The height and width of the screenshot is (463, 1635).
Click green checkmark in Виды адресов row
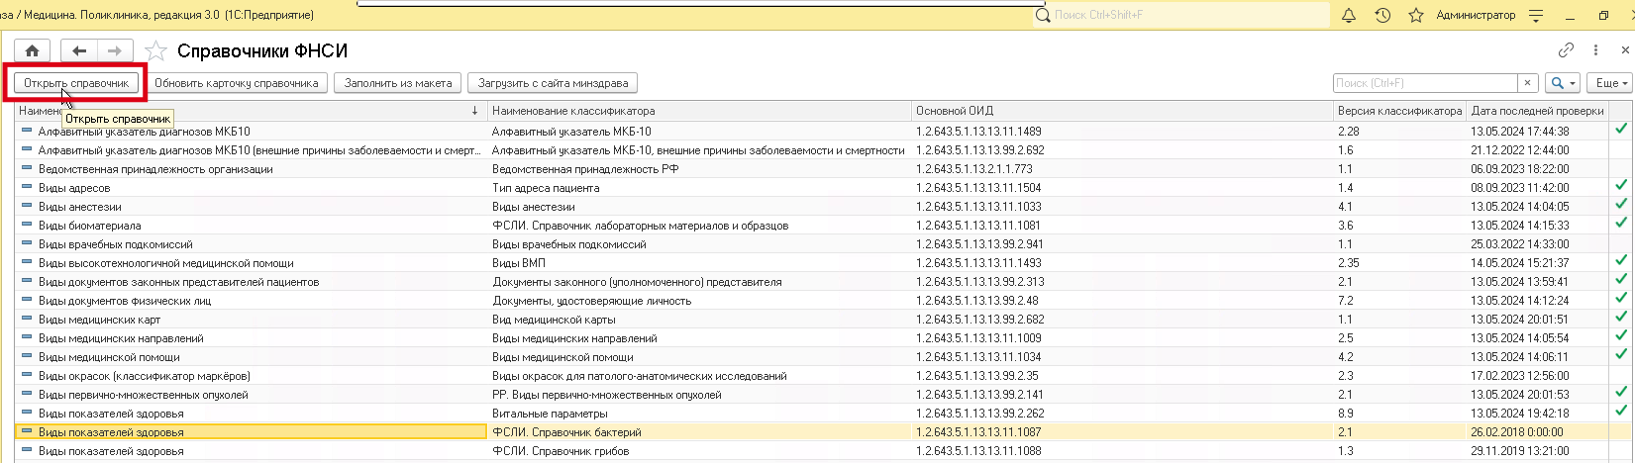pos(1620,185)
